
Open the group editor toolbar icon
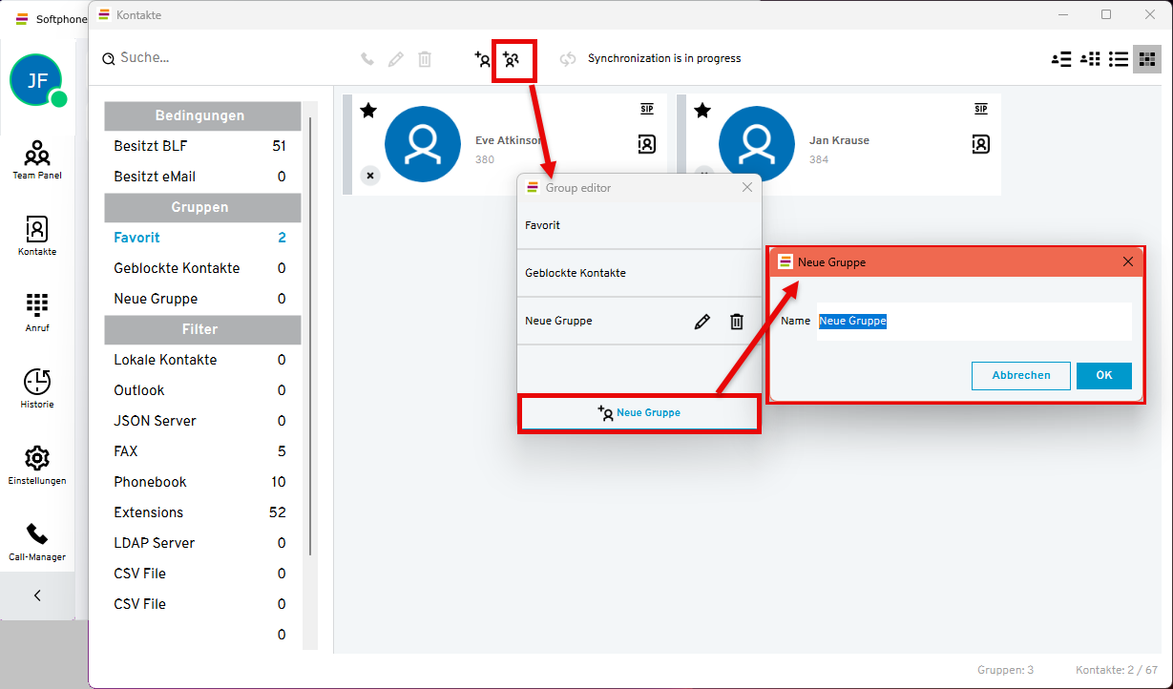[x=513, y=60]
